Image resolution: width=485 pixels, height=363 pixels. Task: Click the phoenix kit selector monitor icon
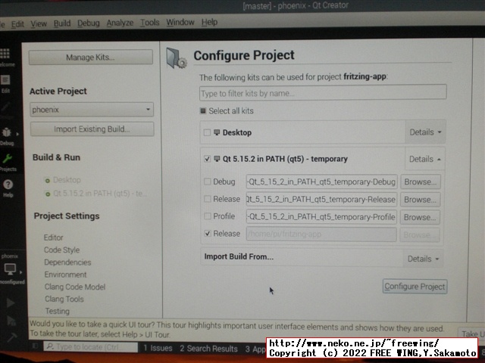pyautogui.click(x=10, y=270)
